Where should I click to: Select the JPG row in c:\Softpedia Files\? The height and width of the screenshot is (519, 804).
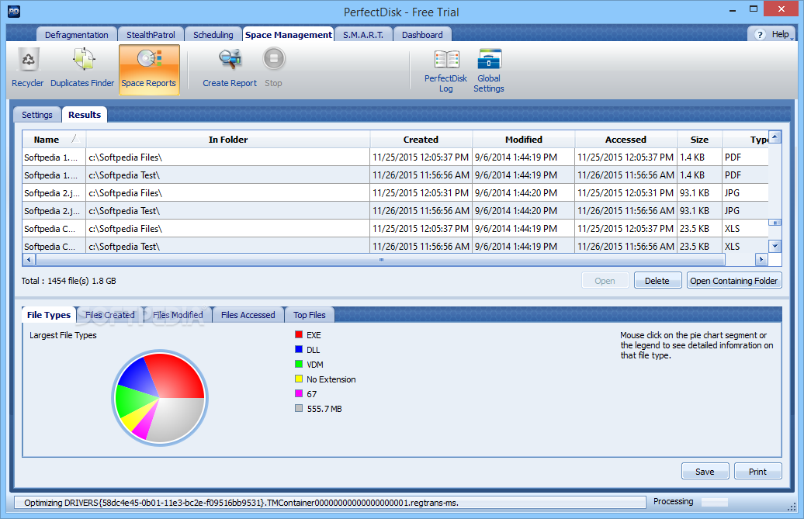[395, 193]
